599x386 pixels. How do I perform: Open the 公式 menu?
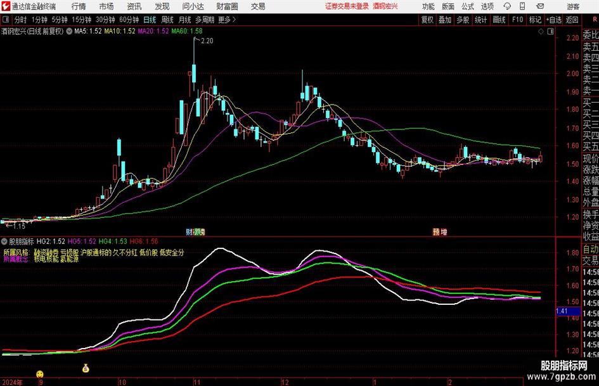pyautogui.click(x=468, y=6)
